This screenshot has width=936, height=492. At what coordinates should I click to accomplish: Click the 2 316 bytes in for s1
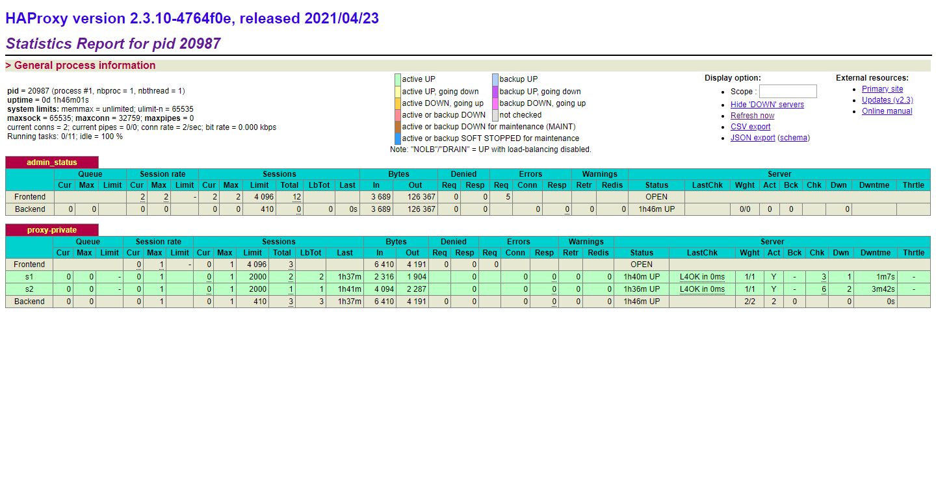click(383, 277)
